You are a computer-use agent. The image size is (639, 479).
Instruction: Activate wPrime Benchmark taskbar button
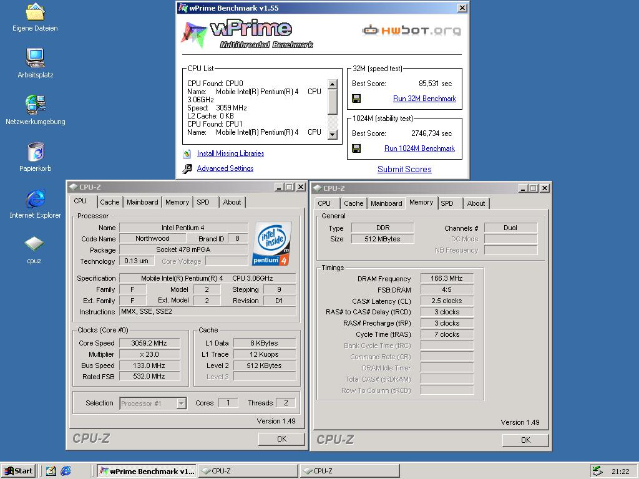pos(147,472)
